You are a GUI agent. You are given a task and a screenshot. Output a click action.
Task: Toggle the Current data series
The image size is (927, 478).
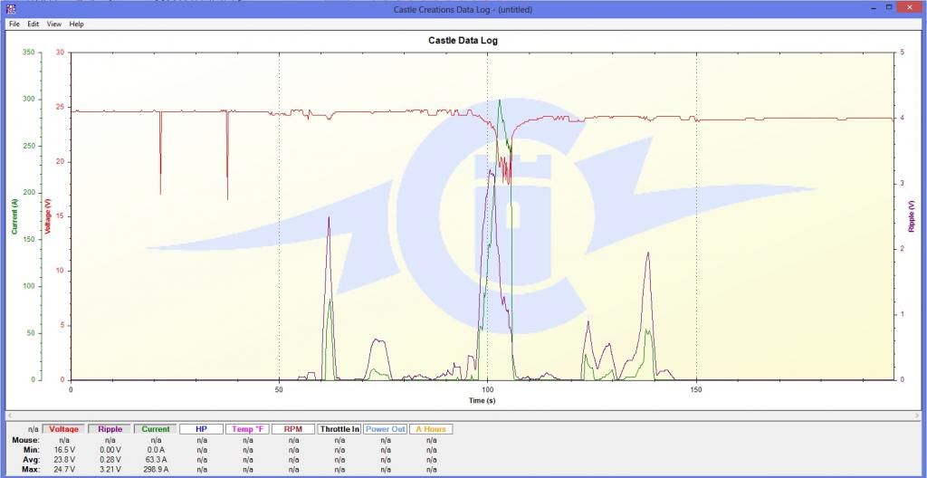coord(156,429)
